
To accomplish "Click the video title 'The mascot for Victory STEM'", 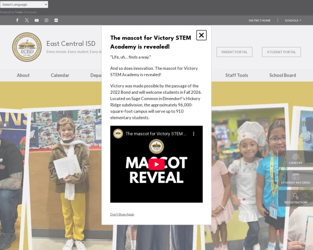I will pyautogui.click(x=156, y=134).
